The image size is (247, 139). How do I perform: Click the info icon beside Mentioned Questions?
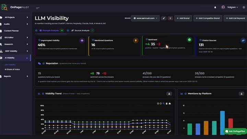point(93,40)
